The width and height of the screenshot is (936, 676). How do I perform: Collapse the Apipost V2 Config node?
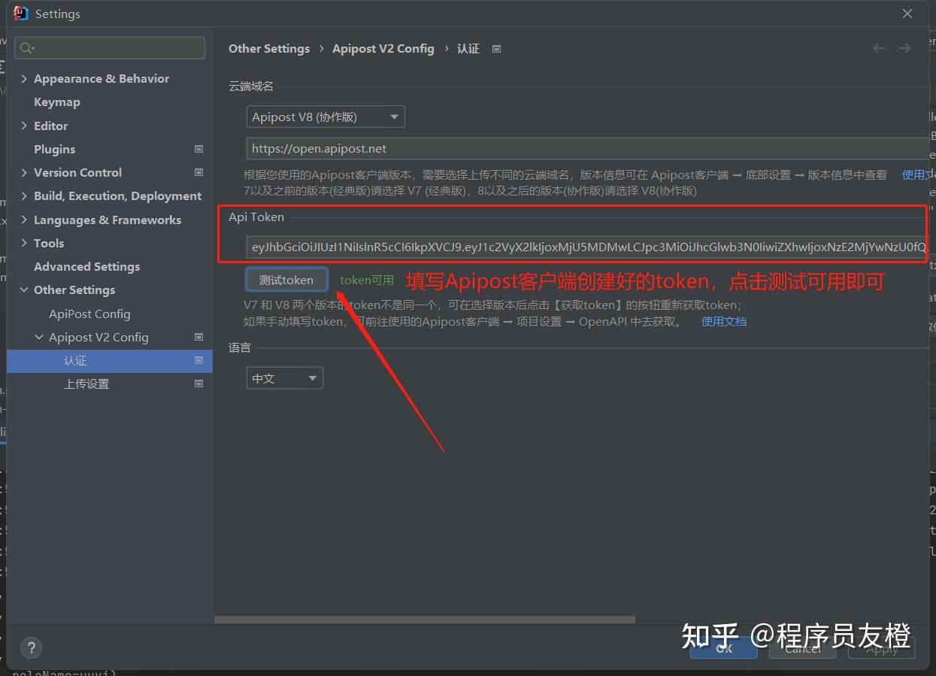[39, 338]
